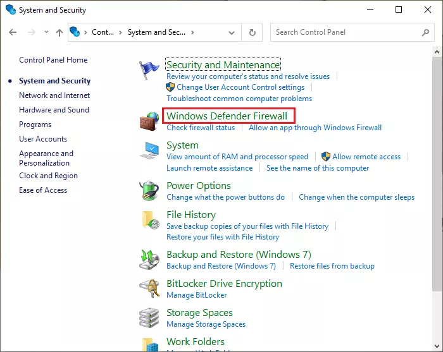Screen dimensions: 443x352
Task: Go up one level with up arrow
Action: coord(59,32)
